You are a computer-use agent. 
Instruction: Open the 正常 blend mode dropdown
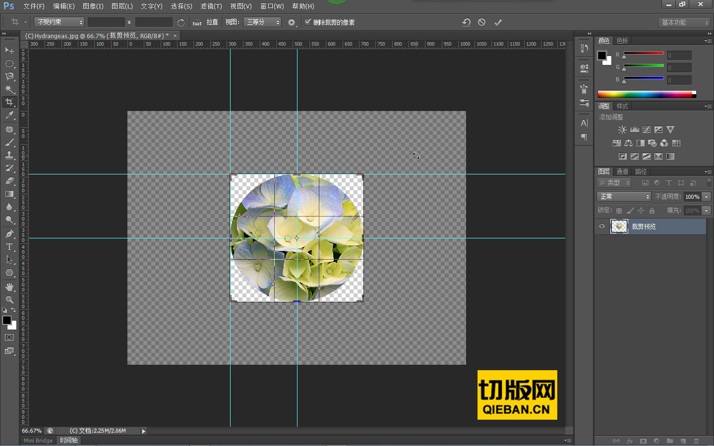pyautogui.click(x=624, y=197)
